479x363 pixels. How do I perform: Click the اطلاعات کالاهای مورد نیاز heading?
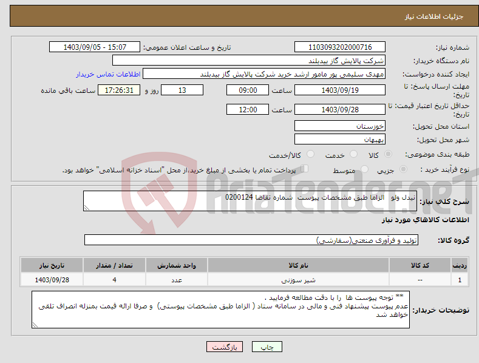pos(425,220)
